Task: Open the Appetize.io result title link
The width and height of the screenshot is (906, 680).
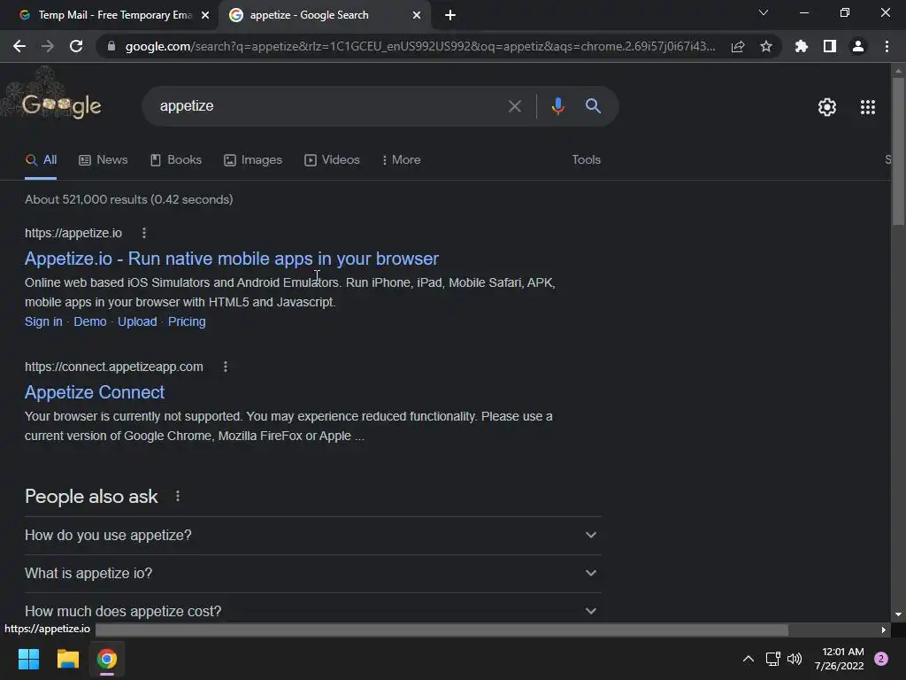Action: pos(232,259)
